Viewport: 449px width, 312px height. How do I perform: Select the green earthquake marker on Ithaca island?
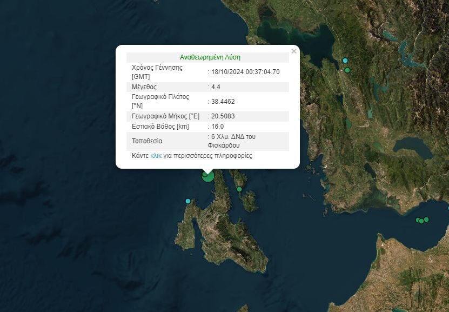tap(239, 189)
